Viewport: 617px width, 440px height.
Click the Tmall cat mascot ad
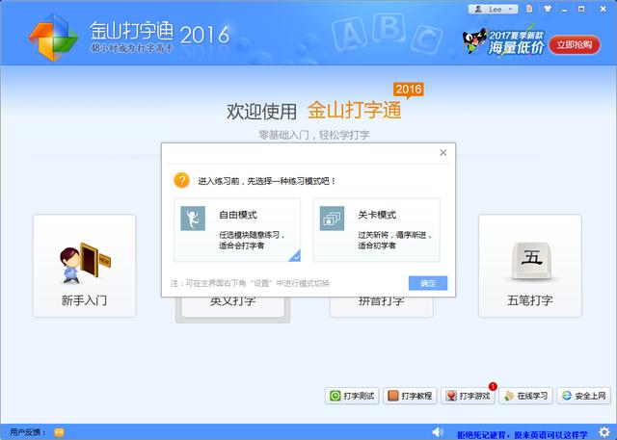click(x=473, y=40)
